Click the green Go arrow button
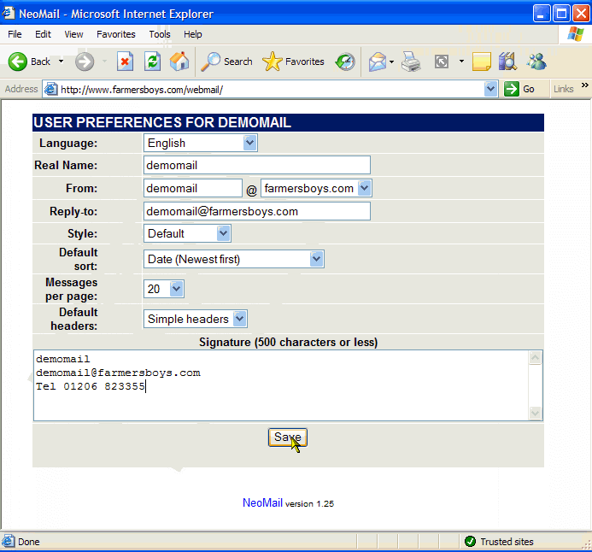592x552 pixels. coord(519,89)
